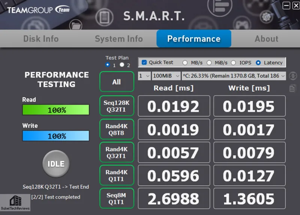
Task: Click the Read [ms] column header
Action: pyautogui.click(x=174, y=88)
